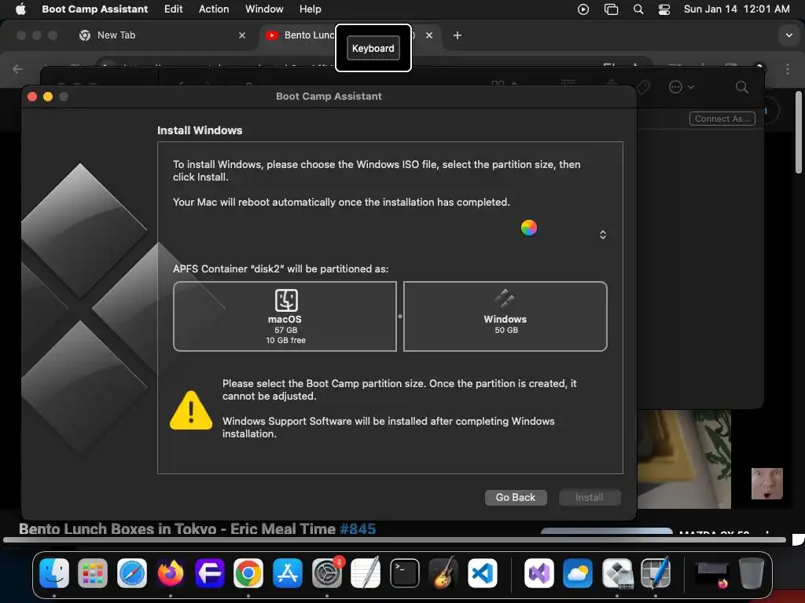This screenshot has height=603, width=805.
Task: Close the Boot Camp Assistant window
Action: tap(31, 97)
